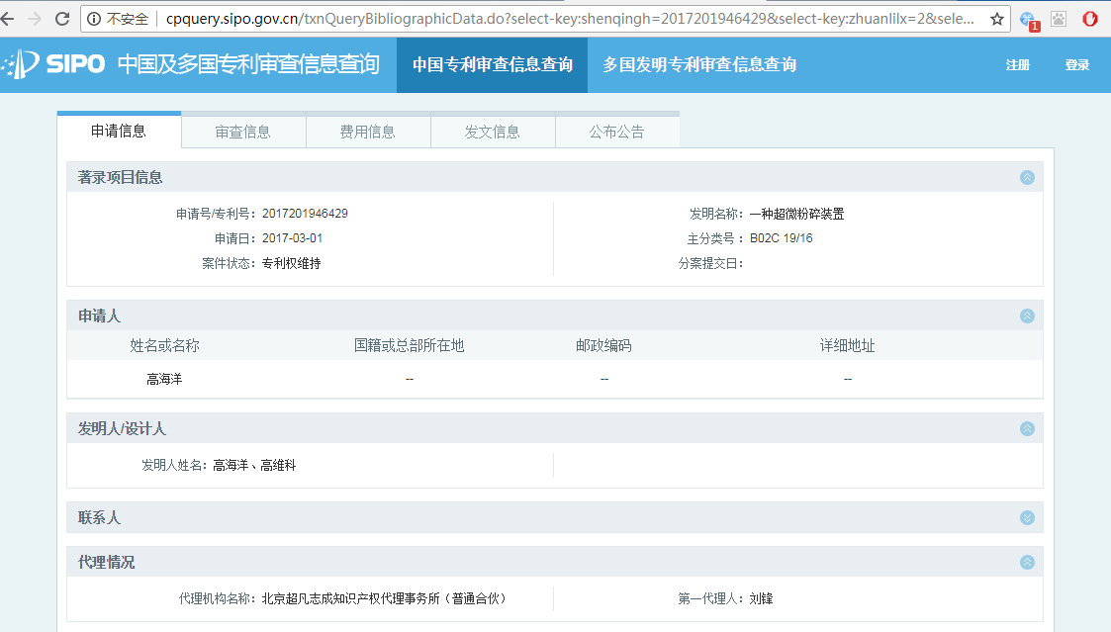
Task: Expand the 联系人 section
Action: click(1027, 518)
